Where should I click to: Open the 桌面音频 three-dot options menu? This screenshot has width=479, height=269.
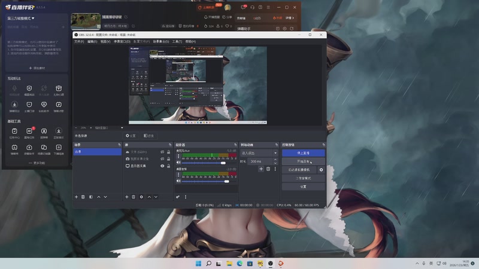(x=178, y=175)
